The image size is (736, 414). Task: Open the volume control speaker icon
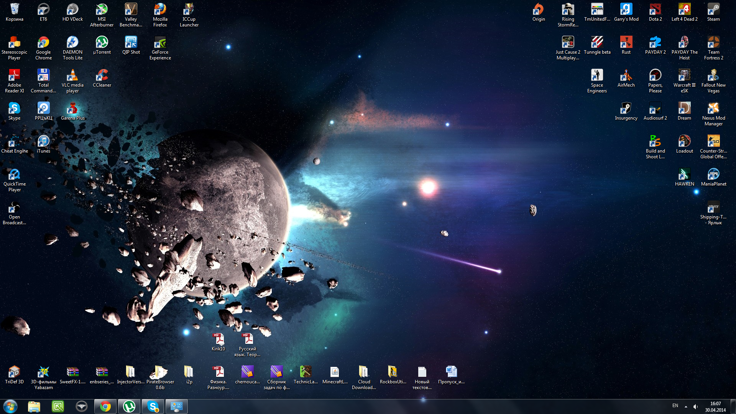[x=695, y=406]
